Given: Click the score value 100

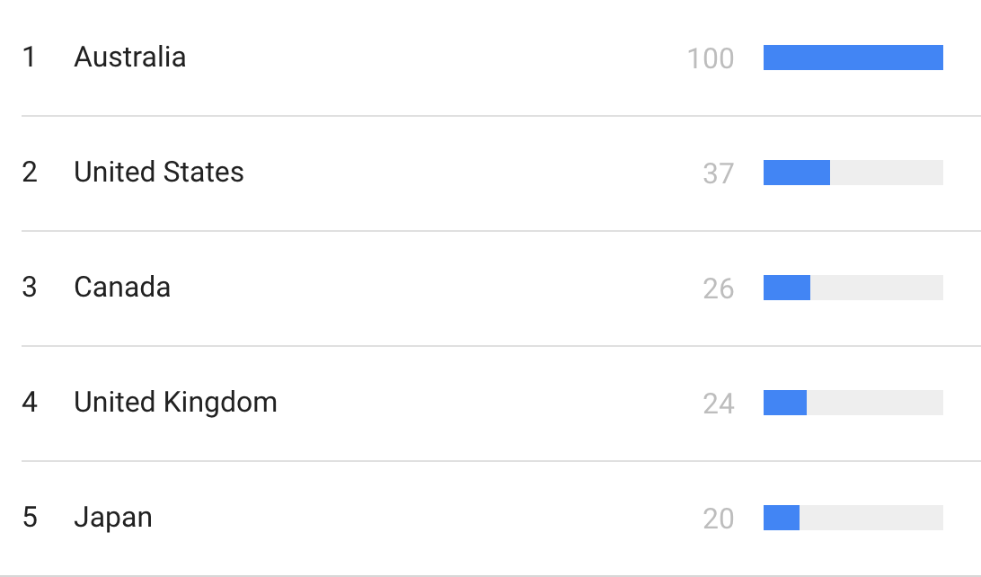Looking at the screenshot, I should [x=710, y=58].
